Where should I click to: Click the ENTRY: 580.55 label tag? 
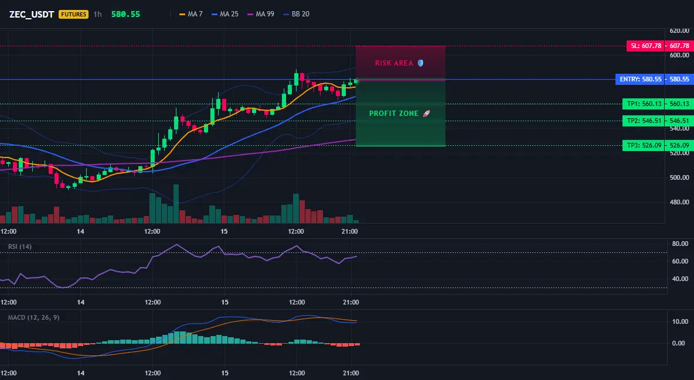641,79
